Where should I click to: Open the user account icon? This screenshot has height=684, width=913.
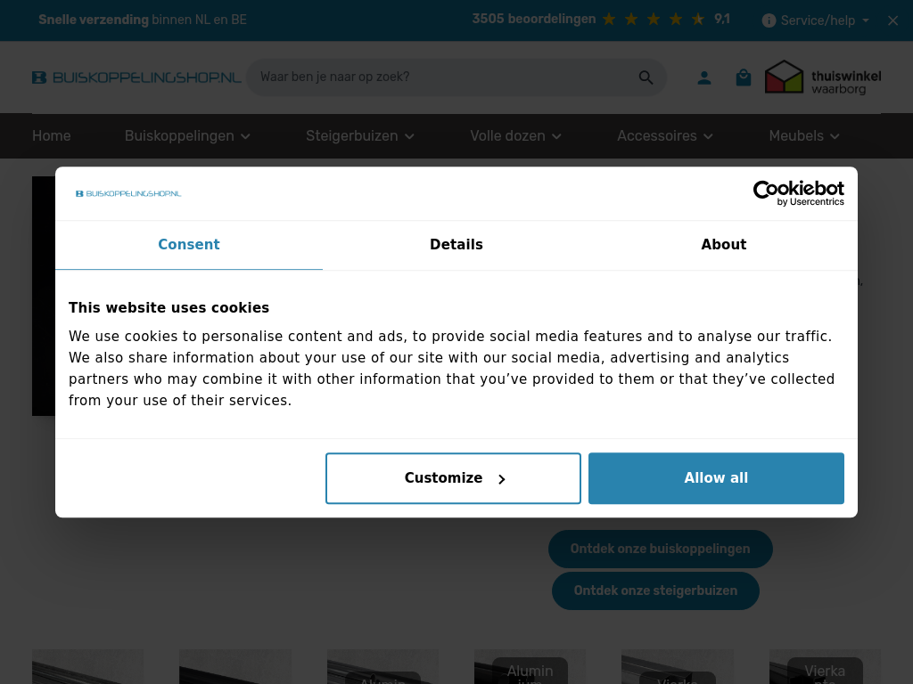pos(704,77)
